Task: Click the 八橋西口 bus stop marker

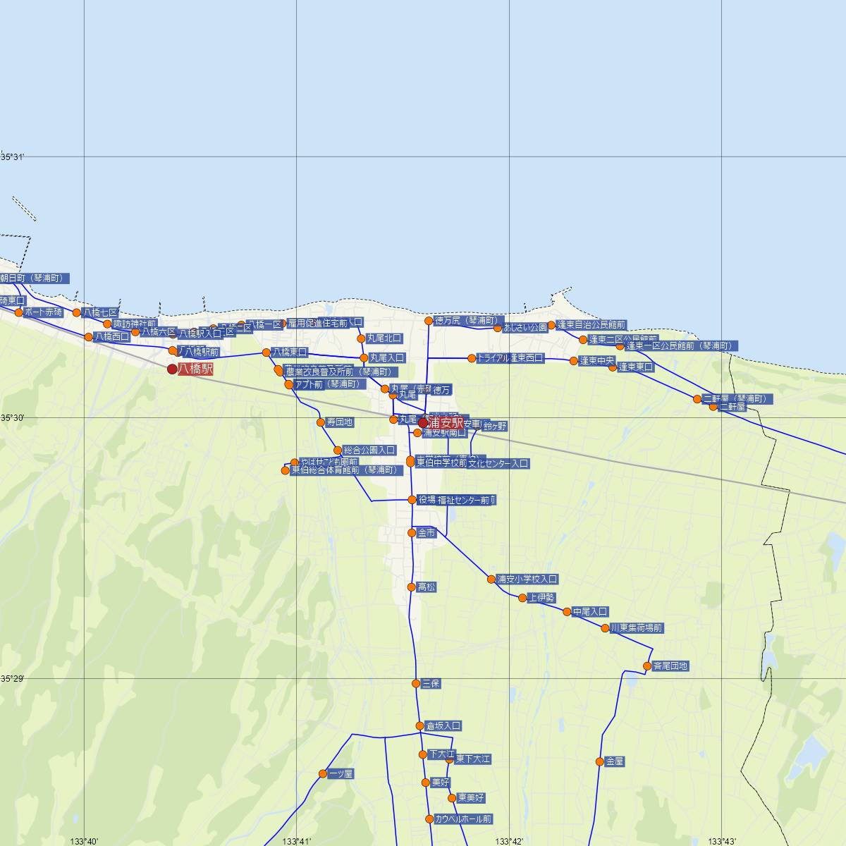Action: point(89,337)
